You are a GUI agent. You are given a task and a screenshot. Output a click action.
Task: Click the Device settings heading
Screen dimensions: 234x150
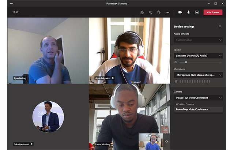pyautogui.click(x=184, y=27)
